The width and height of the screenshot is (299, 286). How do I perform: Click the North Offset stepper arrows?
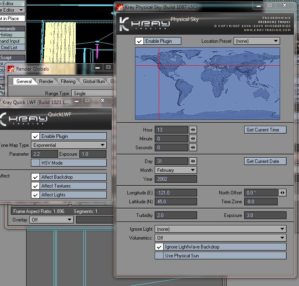click(x=282, y=193)
